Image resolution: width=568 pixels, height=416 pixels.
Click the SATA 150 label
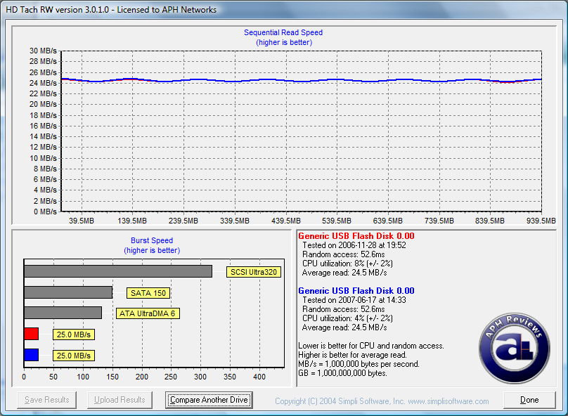[x=148, y=293]
